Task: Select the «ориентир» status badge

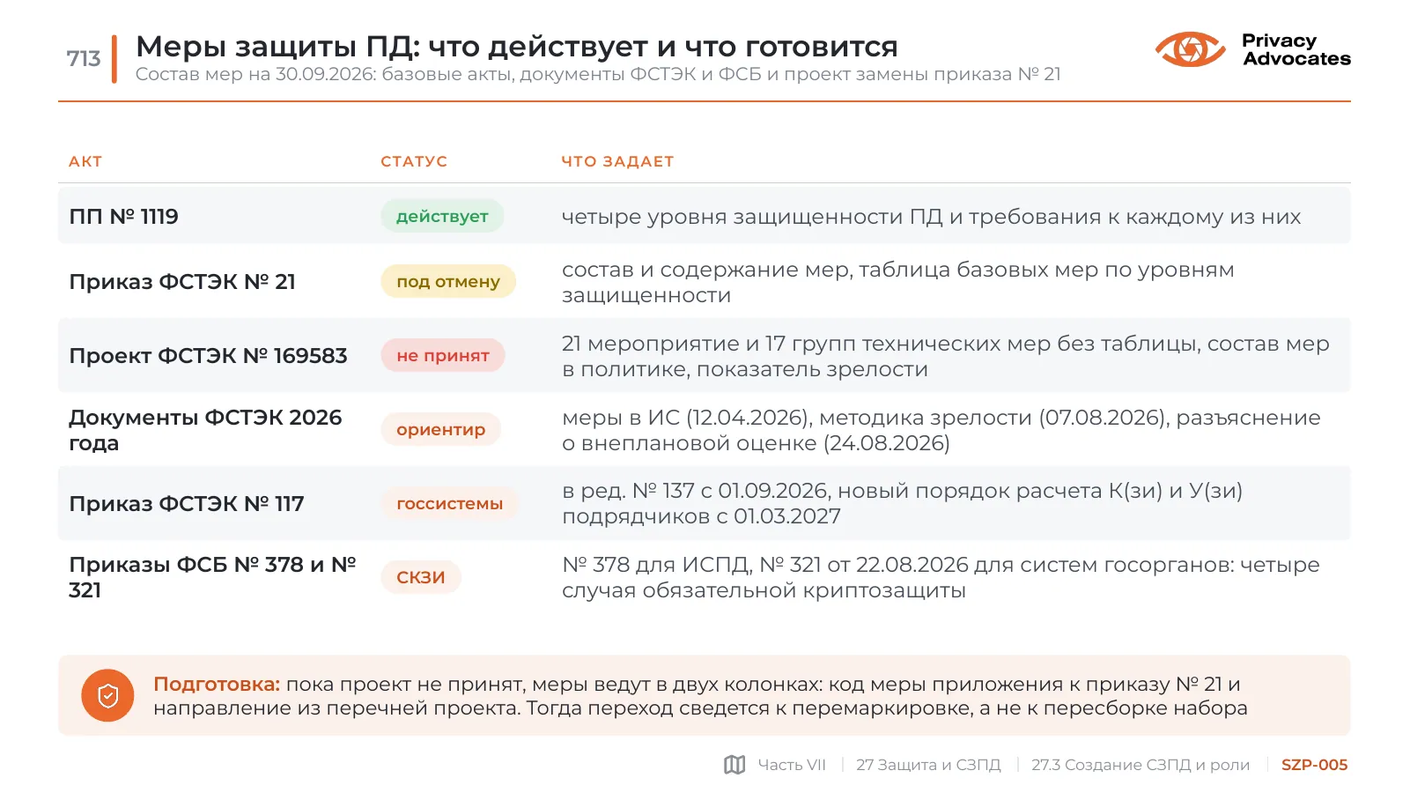Action: [x=441, y=429]
